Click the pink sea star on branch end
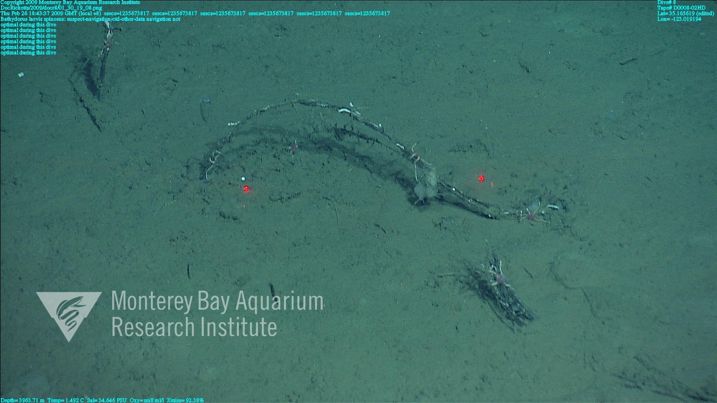 tap(531, 216)
